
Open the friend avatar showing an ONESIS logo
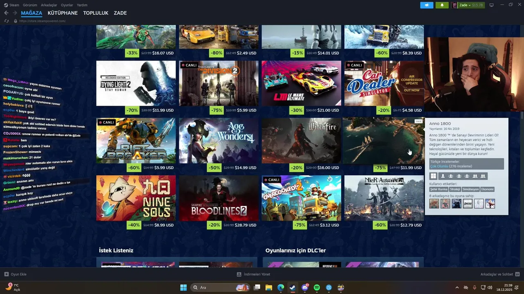468,203
